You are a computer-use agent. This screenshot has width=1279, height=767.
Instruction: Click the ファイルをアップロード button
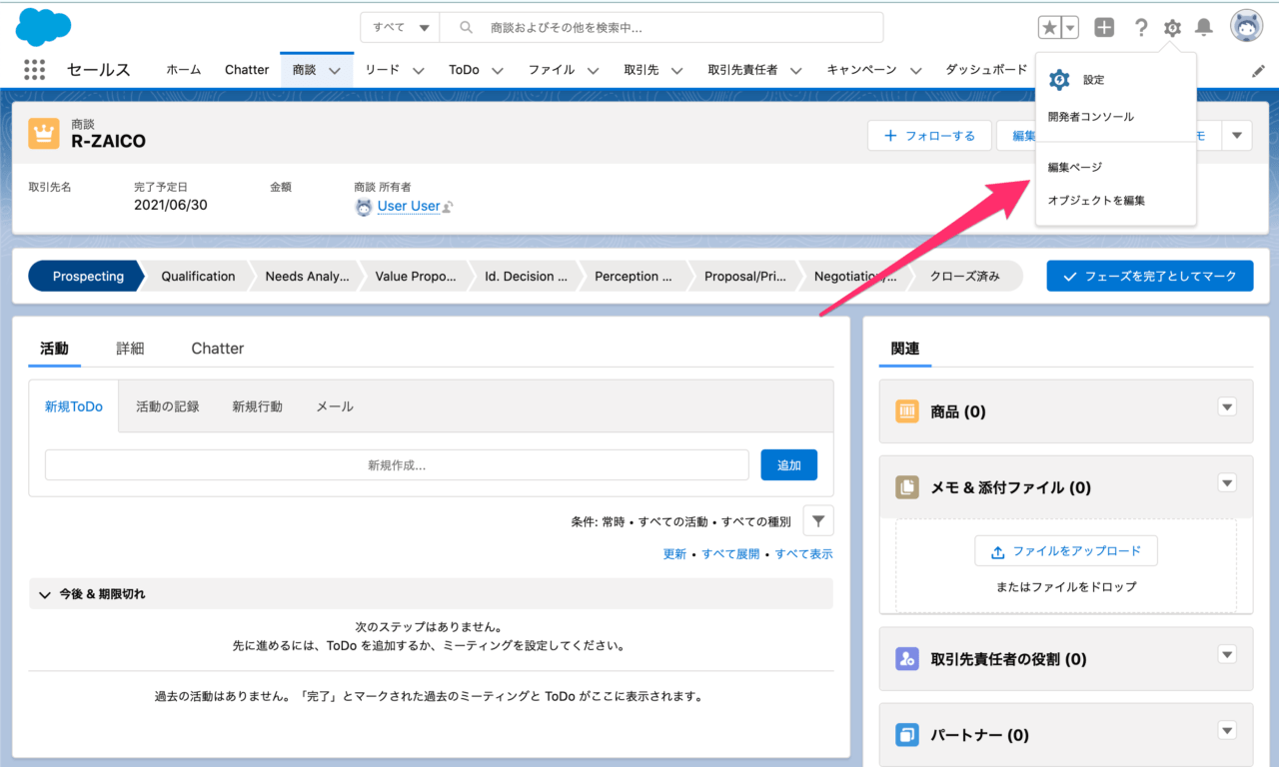(x=1066, y=551)
